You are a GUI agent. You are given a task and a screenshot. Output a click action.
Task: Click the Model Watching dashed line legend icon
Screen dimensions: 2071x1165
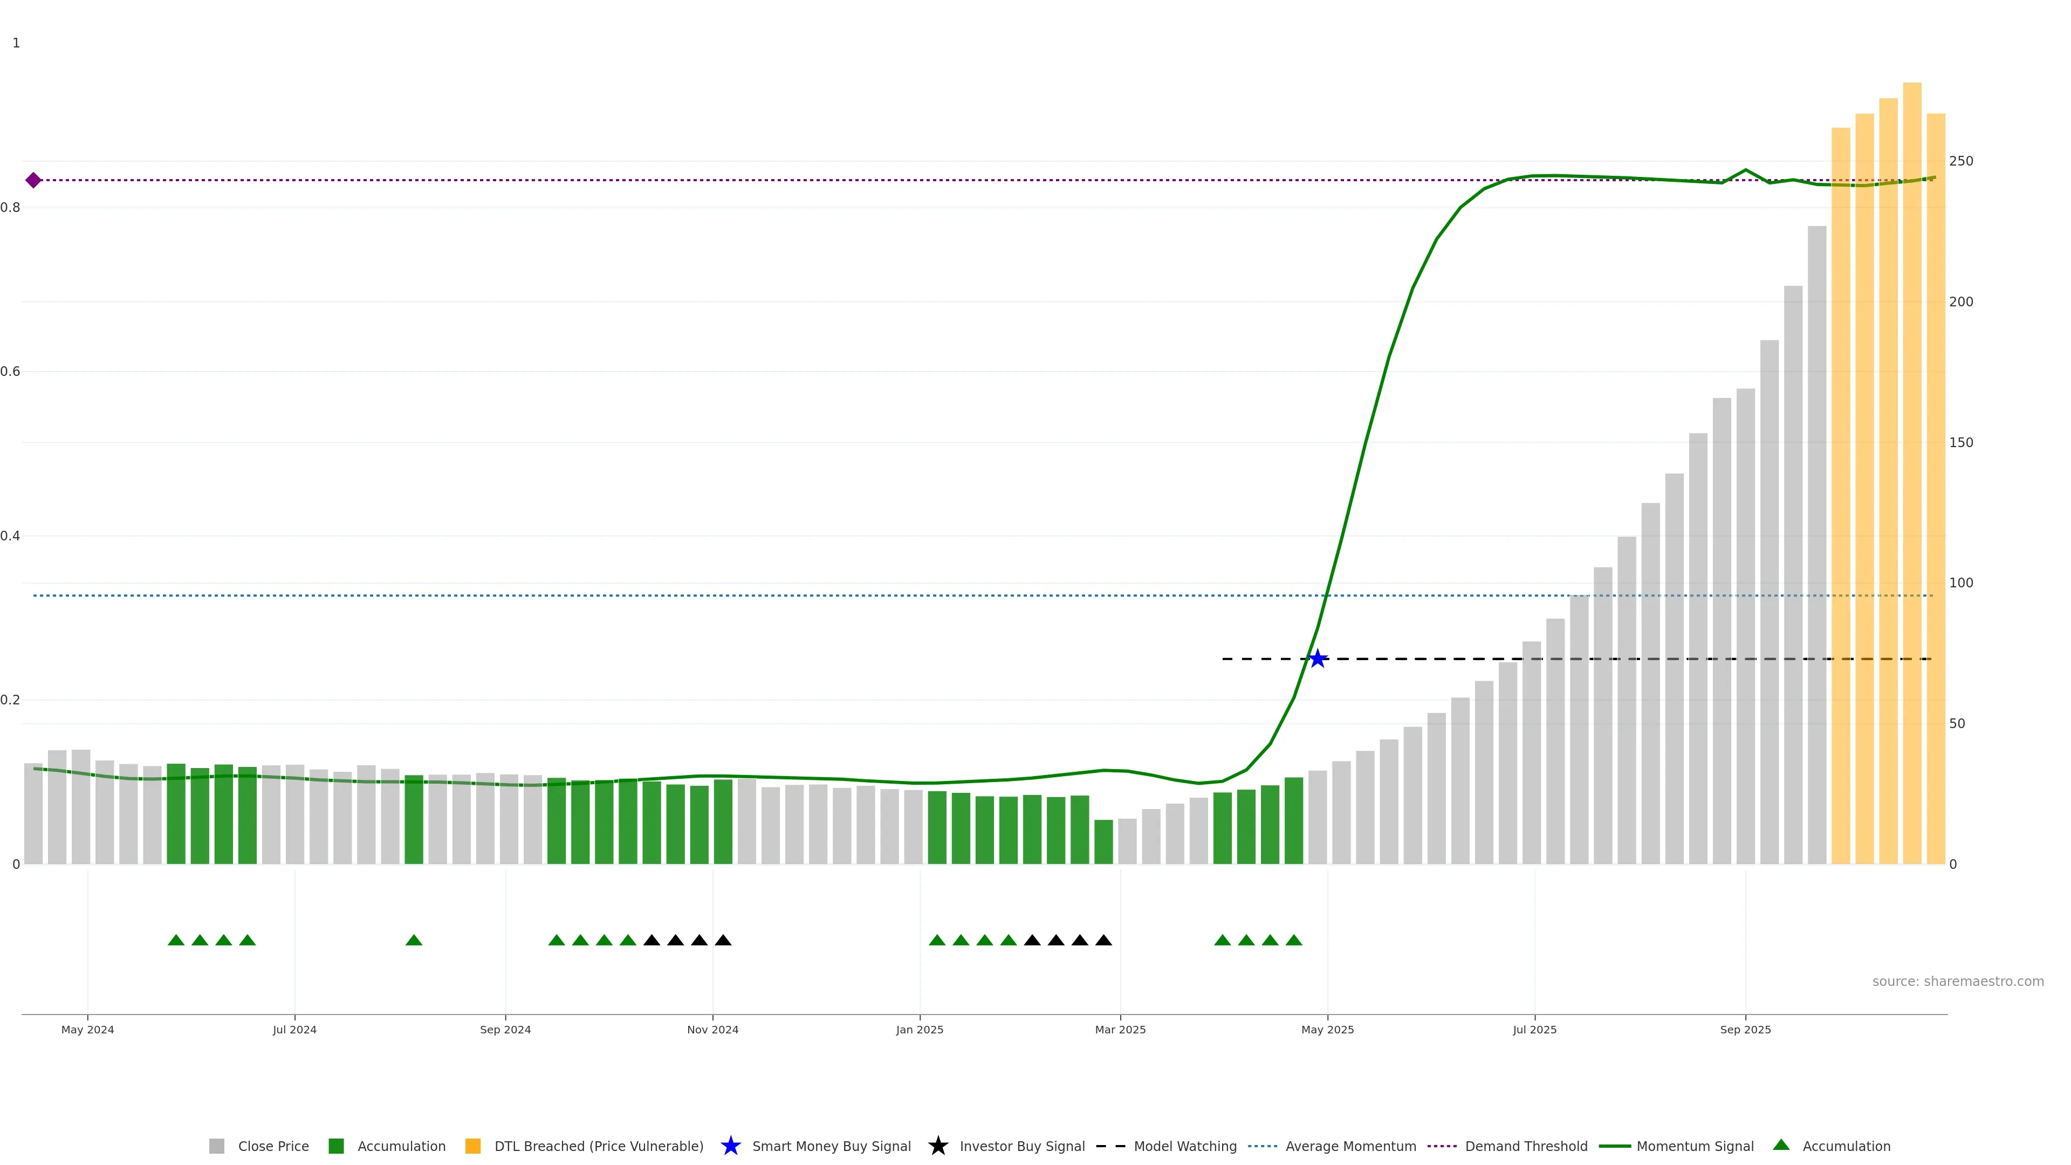tap(1110, 1146)
